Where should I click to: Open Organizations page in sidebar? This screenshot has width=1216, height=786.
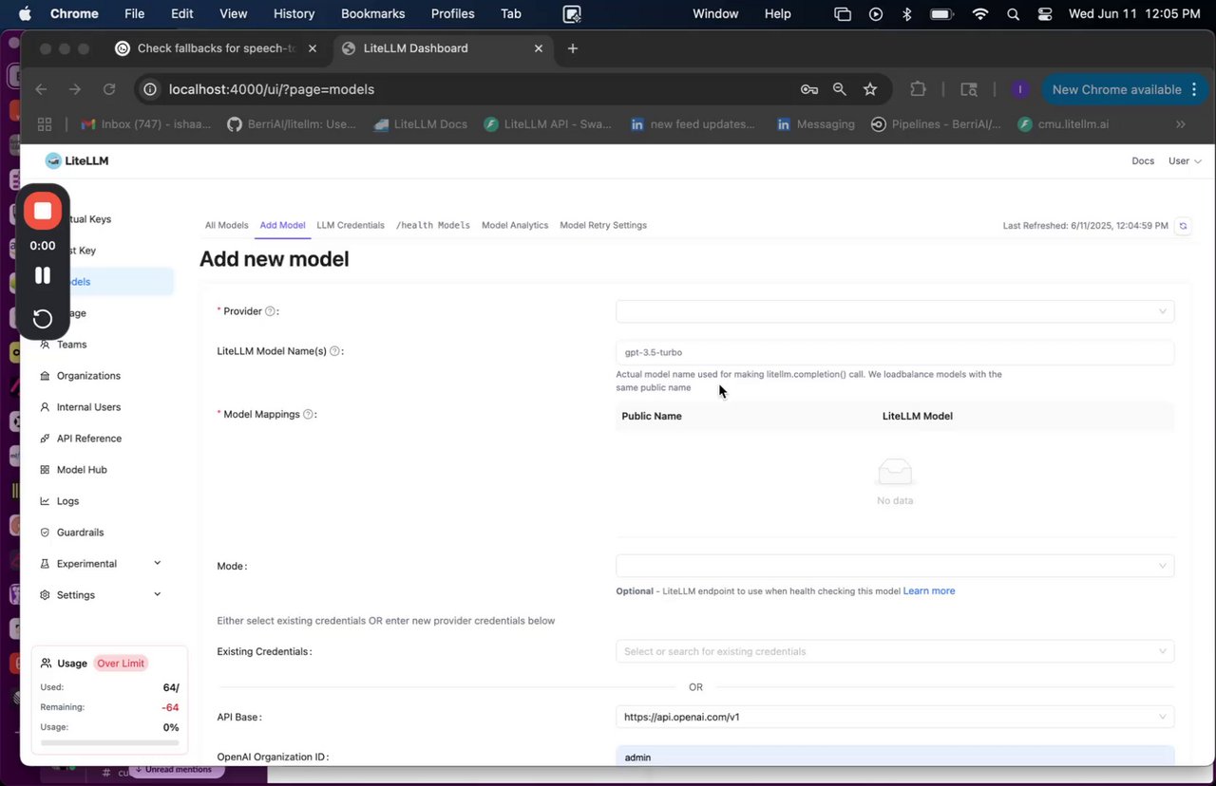88,376
